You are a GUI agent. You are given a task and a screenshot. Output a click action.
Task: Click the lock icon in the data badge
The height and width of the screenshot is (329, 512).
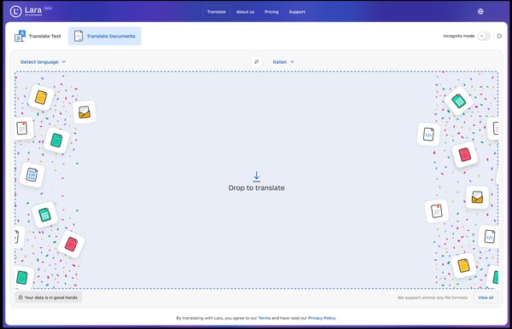tap(20, 297)
